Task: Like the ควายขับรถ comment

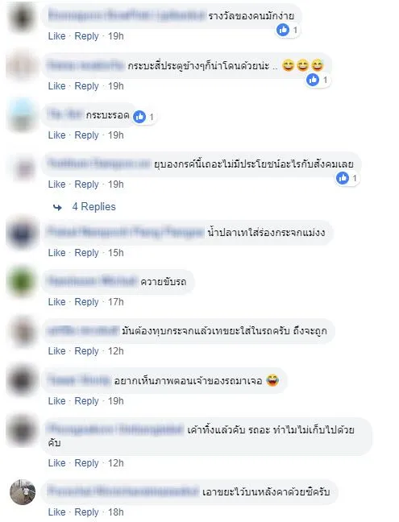Action: [x=56, y=301]
